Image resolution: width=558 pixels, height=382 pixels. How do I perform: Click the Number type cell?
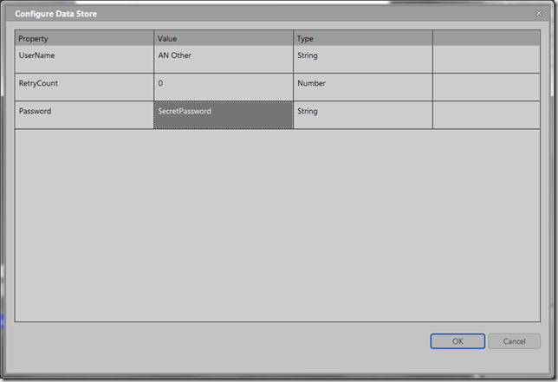363,87
